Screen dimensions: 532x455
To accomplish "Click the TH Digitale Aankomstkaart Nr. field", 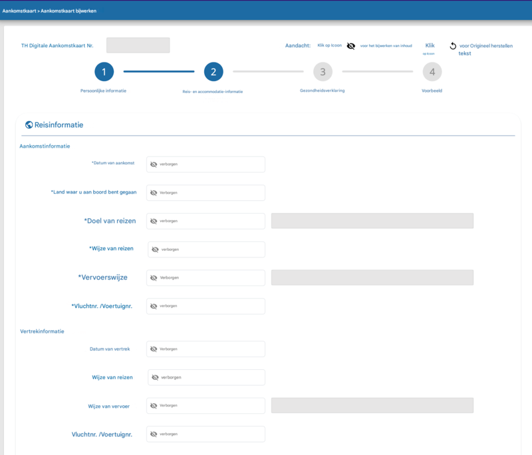I will [x=138, y=45].
